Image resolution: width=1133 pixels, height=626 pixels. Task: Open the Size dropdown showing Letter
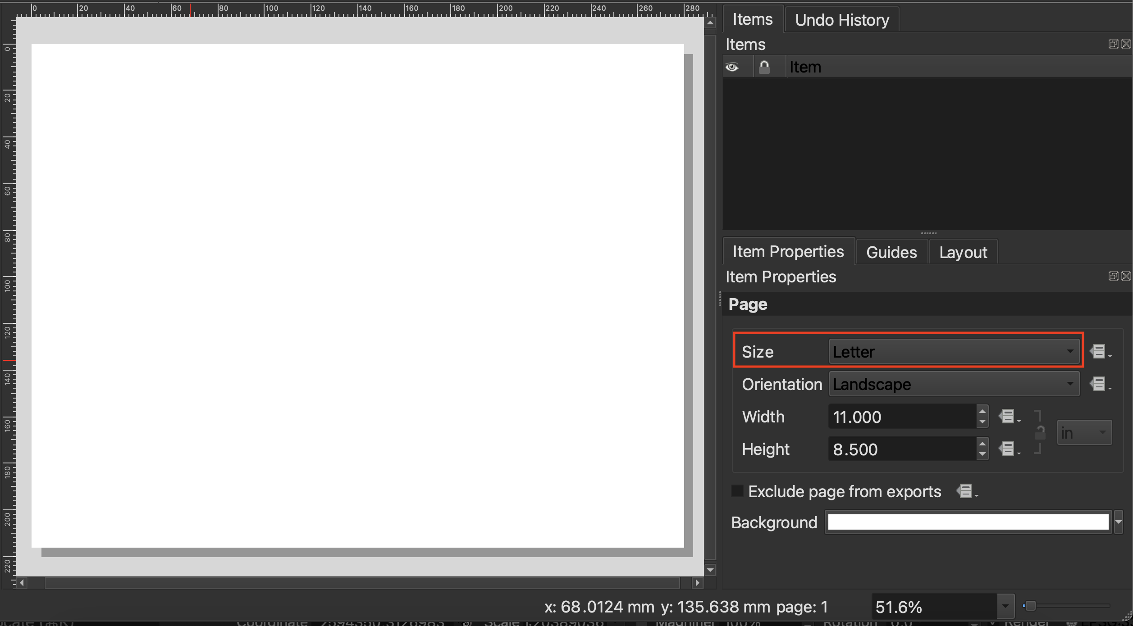click(x=954, y=352)
